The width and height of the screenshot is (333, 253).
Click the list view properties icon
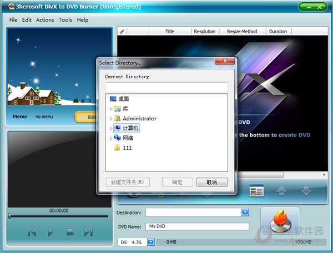click(256, 191)
